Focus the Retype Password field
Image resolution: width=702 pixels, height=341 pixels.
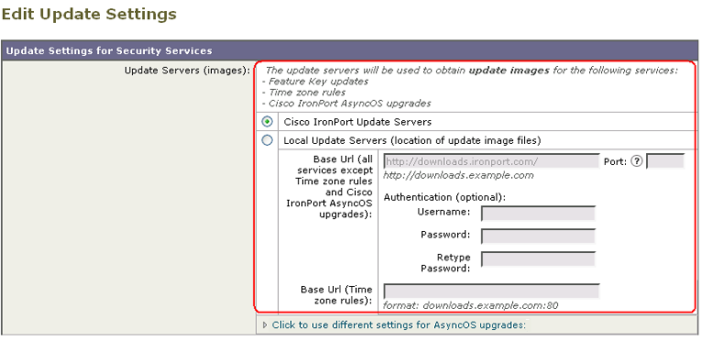[x=538, y=259]
